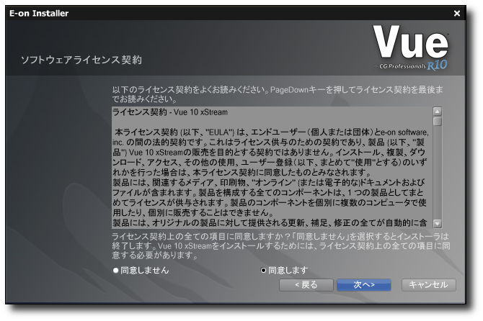Click the 次へ> button
The height and width of the screenshot is (321, 483).
point(364,285)
